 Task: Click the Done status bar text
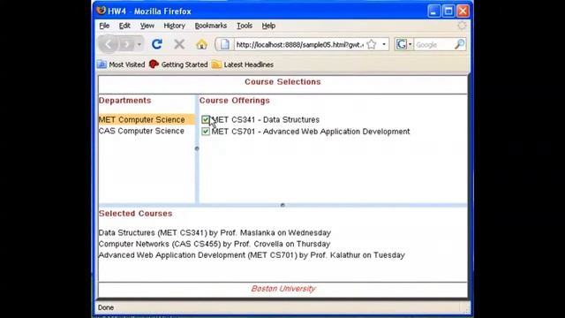(106, 307)
